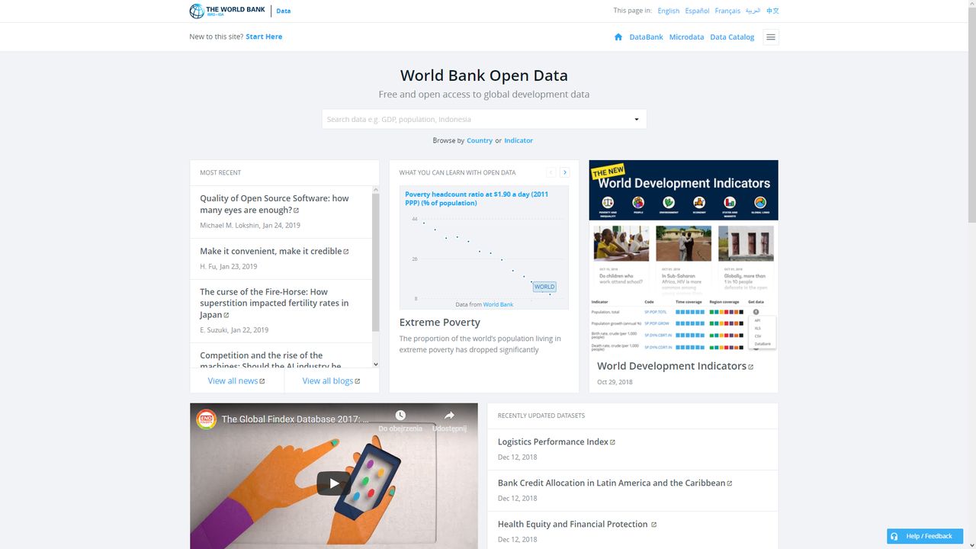
Task: Click the World Bank logo
Action: (x=227, y=11)
